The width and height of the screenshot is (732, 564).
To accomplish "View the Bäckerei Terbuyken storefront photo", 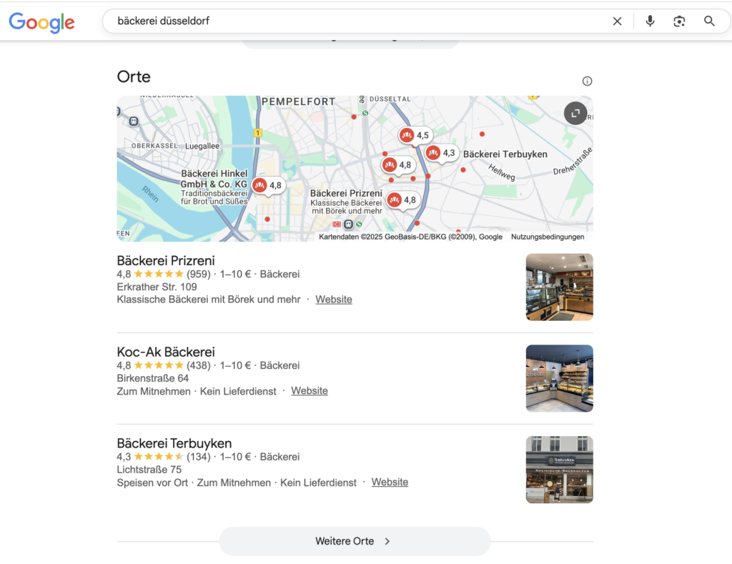I will pos(559,470).
